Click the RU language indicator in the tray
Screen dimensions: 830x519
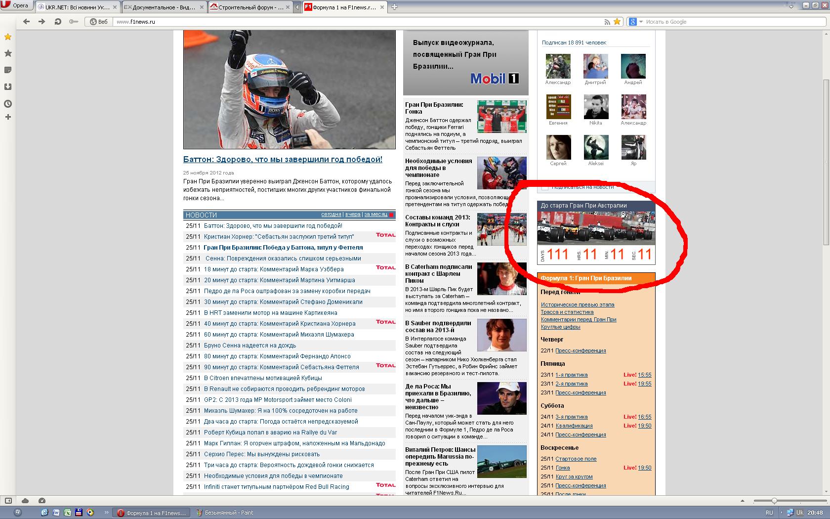tap(769, 513)
